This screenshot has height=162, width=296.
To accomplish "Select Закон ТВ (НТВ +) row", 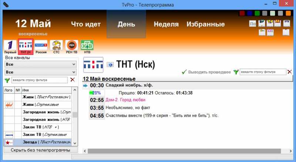I will point(38,127).
